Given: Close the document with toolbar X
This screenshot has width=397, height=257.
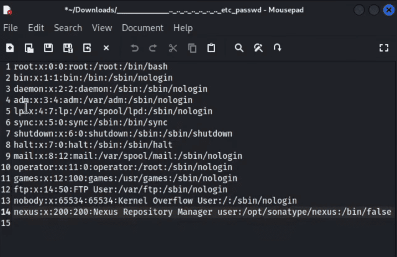Looking at the screenshot, I should coord(106,48).
